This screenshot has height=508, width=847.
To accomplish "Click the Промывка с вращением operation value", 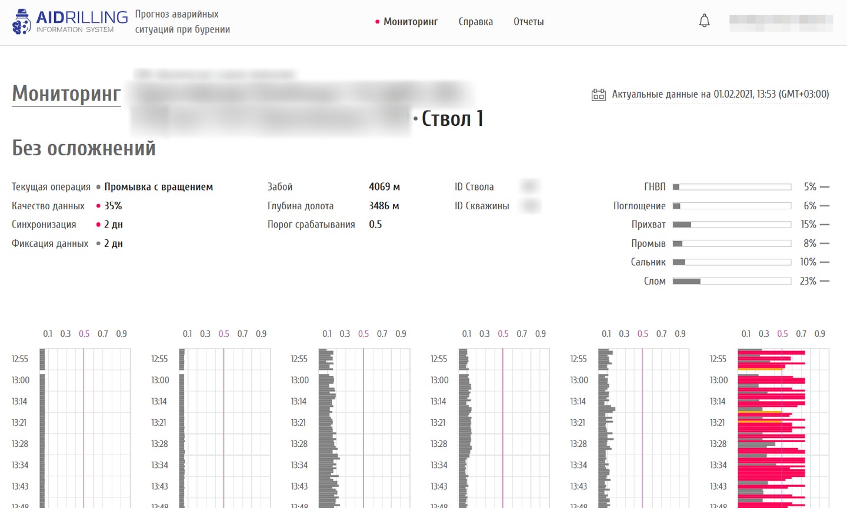I will pyautogui.click(x=159, y=187).
